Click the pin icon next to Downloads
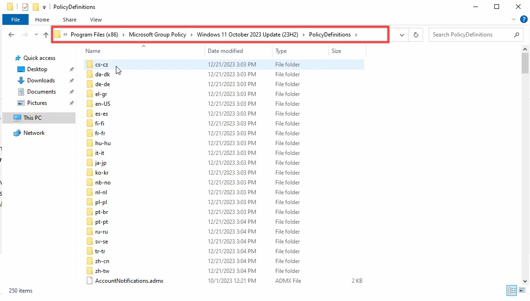530x301 pixels. (72, 81)
